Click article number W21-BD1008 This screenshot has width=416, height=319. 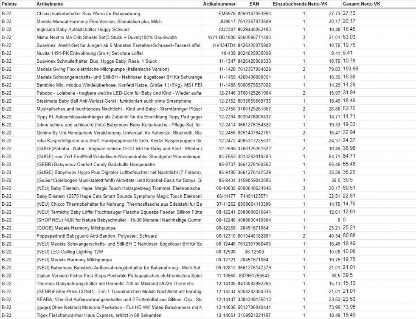click(222, 37)
